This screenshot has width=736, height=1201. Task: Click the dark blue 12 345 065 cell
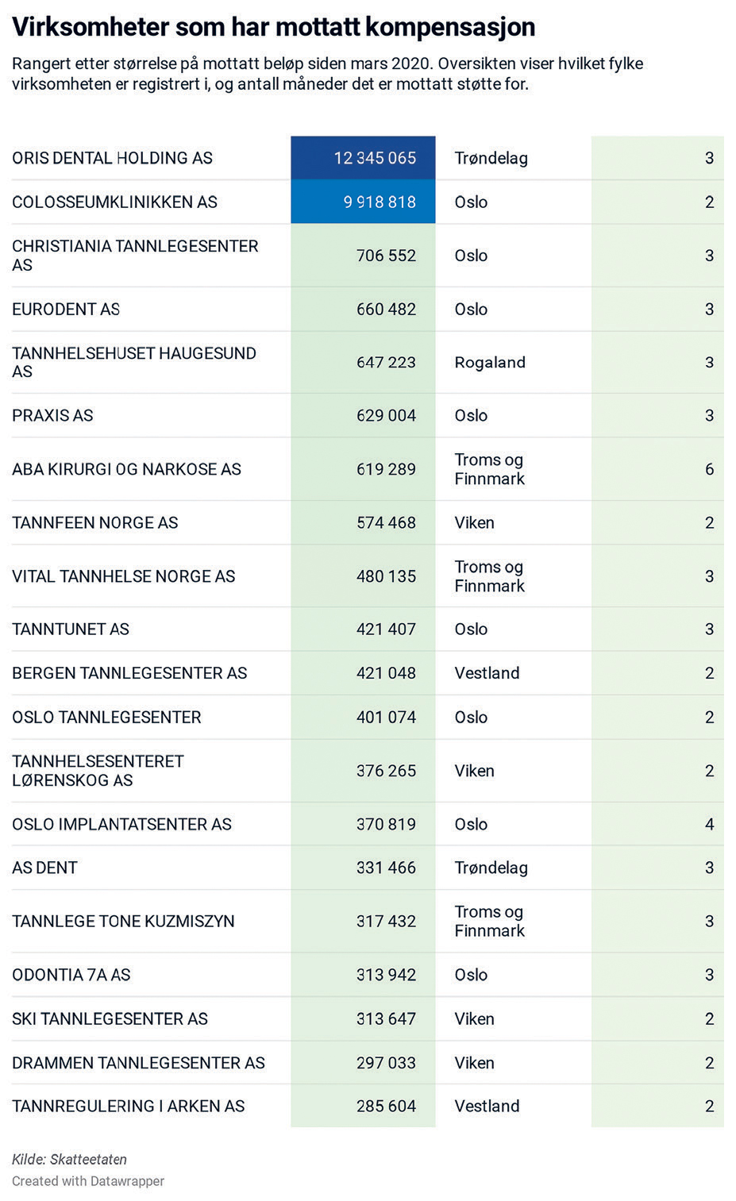pos(364,158)
